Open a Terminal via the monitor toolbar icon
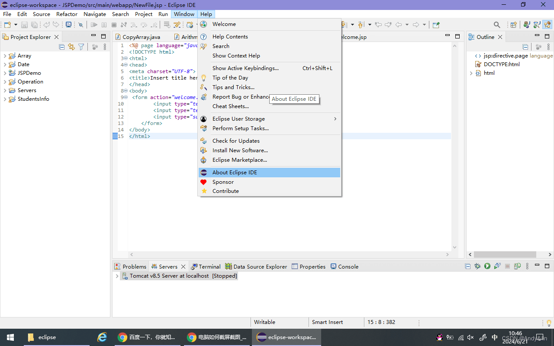The width and height of the screenshot is (554, 346). (x=68, y=25)
